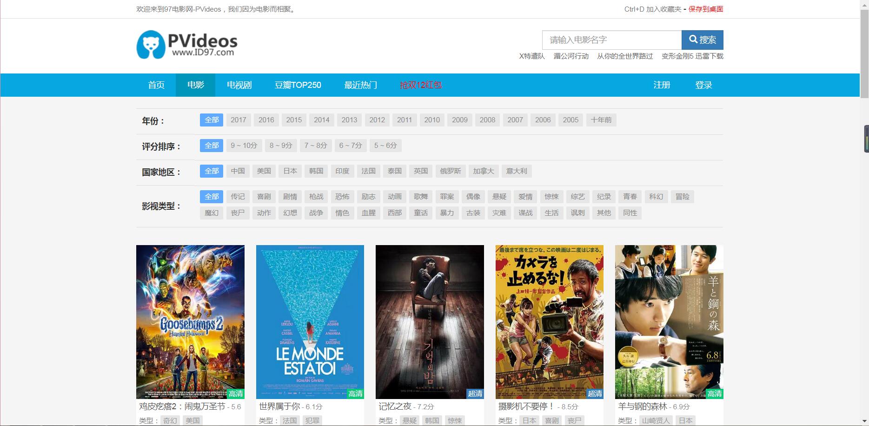Filter by genre 恐怖

[342, 197]
